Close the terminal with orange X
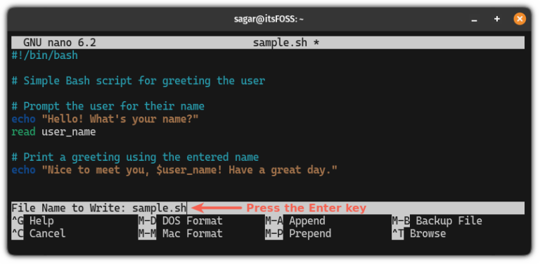This screenshot has height=264, width=540. coord(520,19)
